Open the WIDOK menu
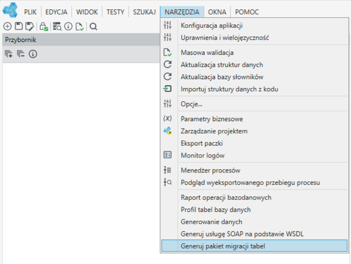Screen dimensions: 351x264 tap(87, 12)
